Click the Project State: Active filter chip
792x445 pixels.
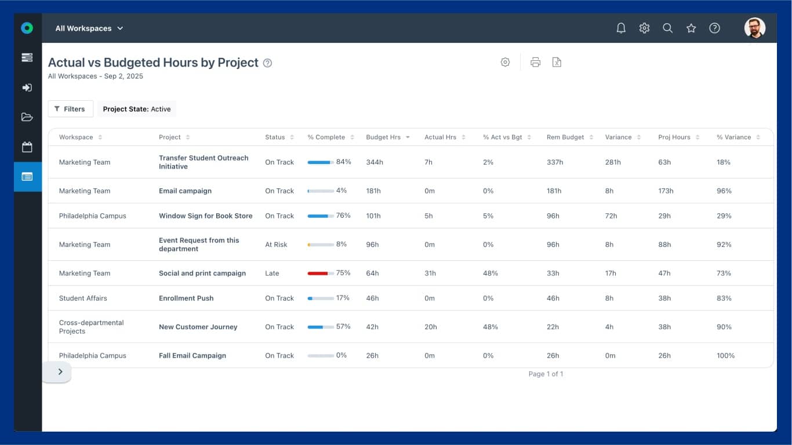[x=137, y=109]
